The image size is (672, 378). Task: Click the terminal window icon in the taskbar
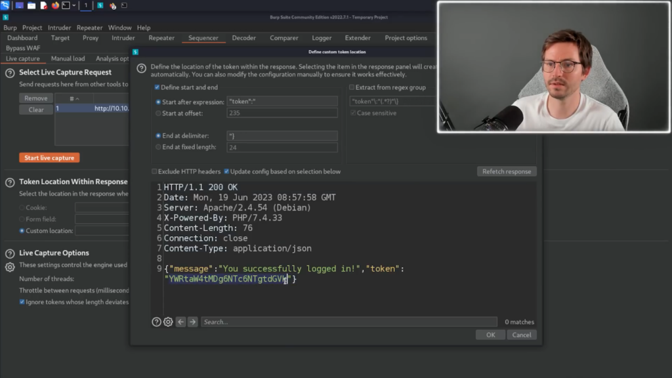click(x=124, y=5)
